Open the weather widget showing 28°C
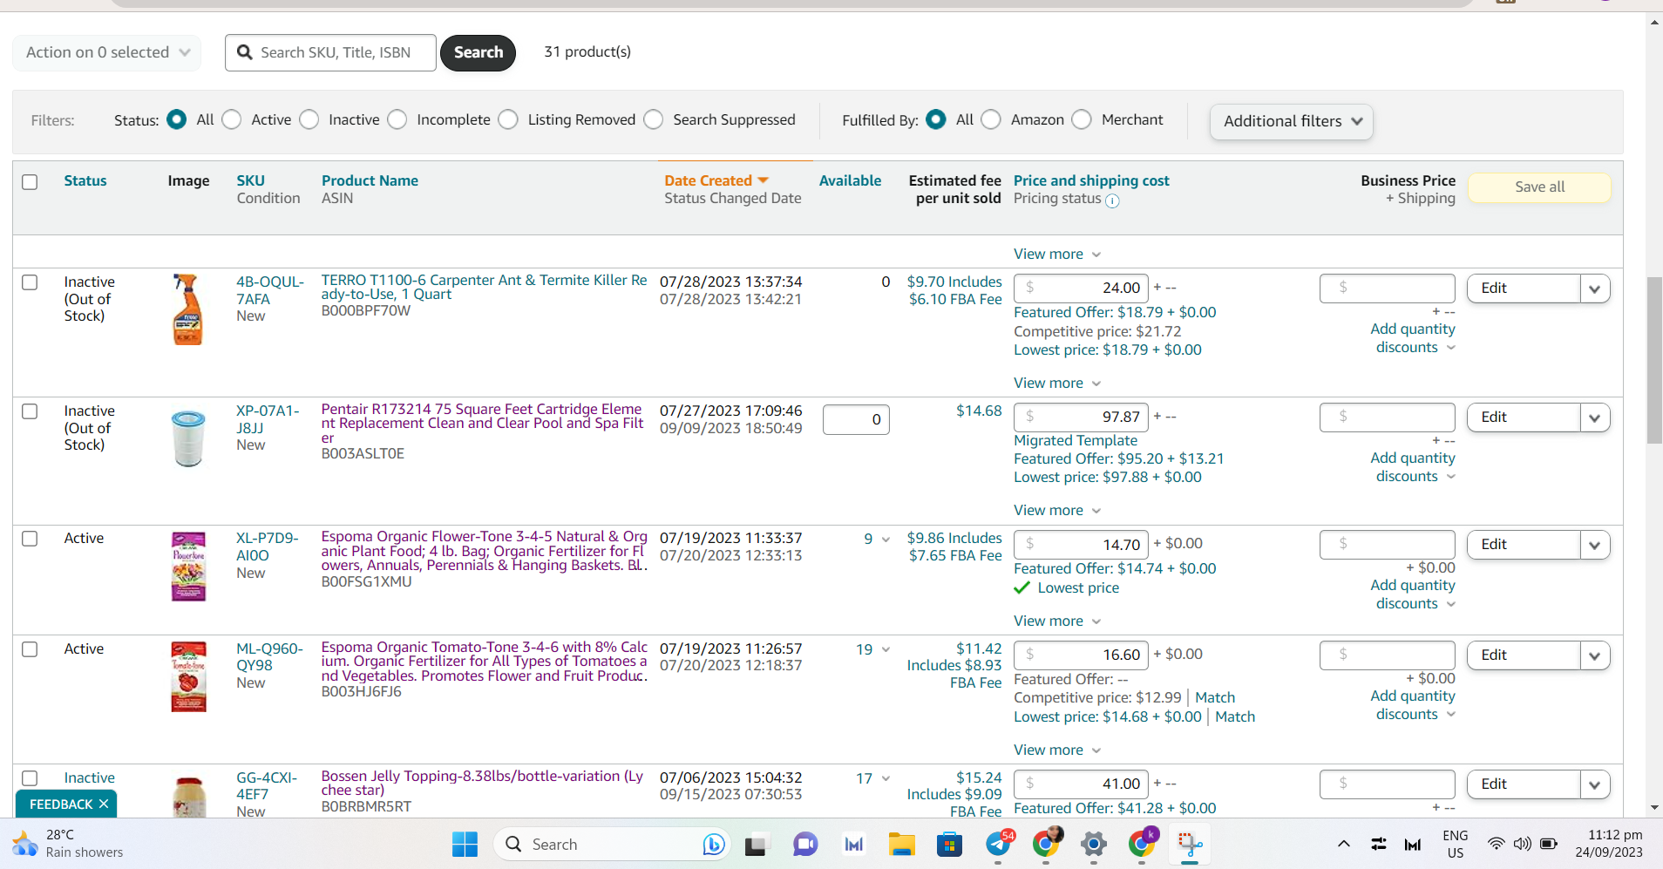The width and height of the screenshot is (1663, 869). click(68, 844)
